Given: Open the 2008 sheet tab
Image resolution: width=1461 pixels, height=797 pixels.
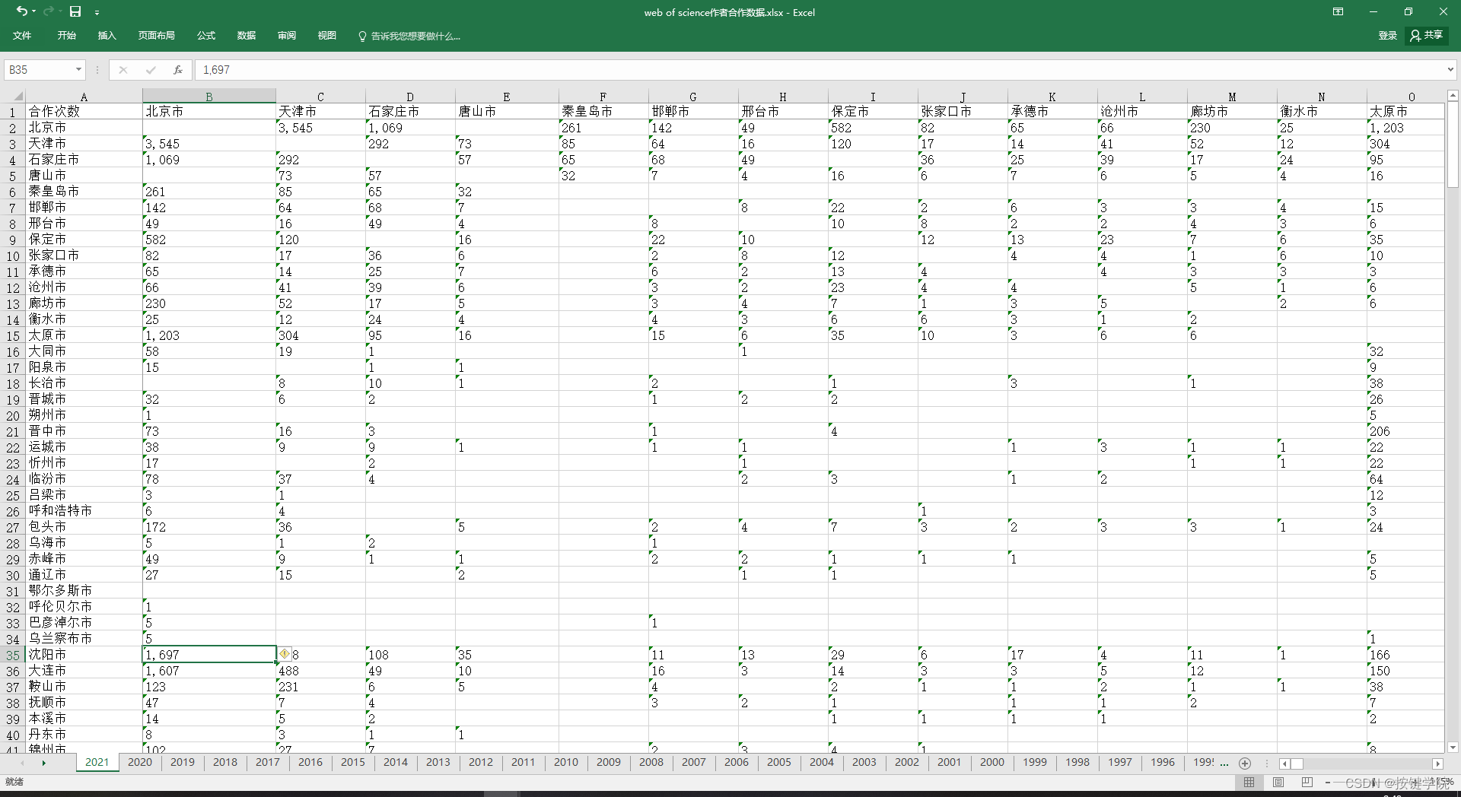Looking at the screenshot, I should (651, 762).
